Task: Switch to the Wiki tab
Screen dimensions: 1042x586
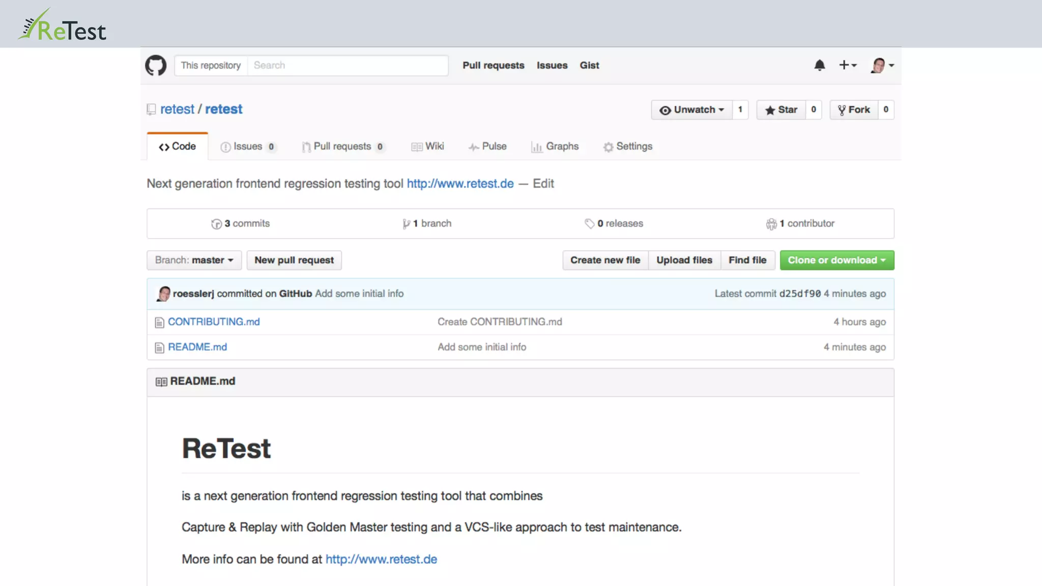Action: tap(428, 146)
